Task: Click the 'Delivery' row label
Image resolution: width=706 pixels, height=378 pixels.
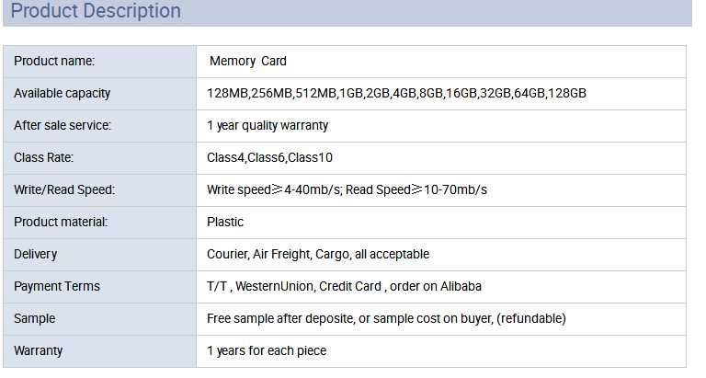Action: click(x=35, y=255)
